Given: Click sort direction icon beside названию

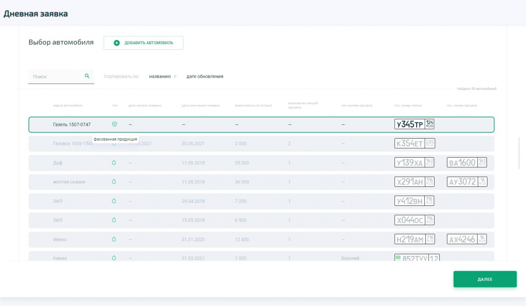Looking at the screenshot, I should pyautogui.click(x=175, y=76).
